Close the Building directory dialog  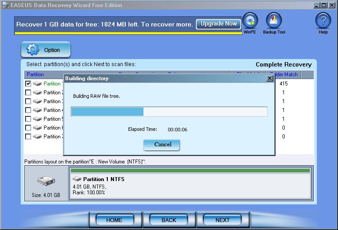[270, 78]
